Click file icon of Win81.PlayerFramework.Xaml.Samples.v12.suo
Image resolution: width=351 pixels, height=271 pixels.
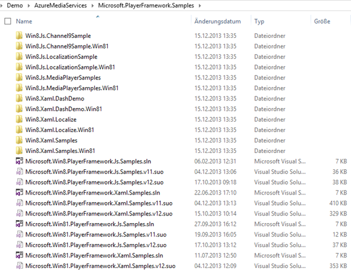click(19, 266)
